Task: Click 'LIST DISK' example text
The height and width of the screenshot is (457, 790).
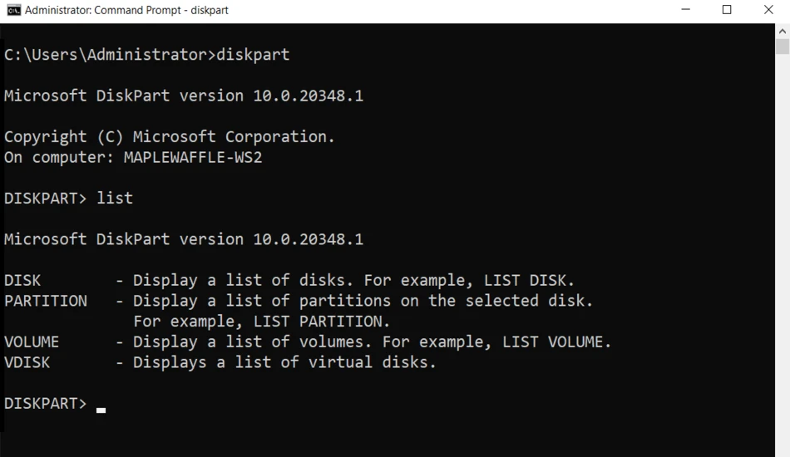Action: 525,280
